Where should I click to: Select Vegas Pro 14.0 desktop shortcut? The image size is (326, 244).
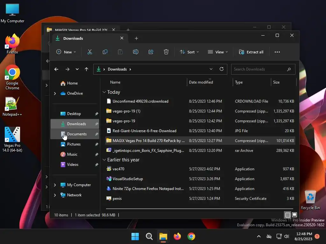tap(12, 139)
